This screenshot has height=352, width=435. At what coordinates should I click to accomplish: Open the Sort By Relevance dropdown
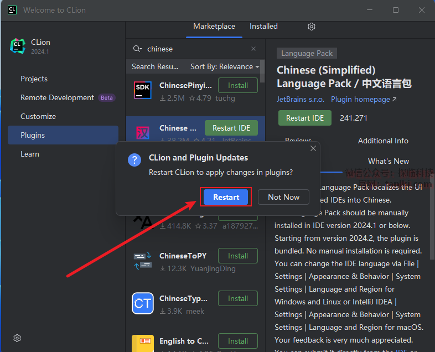click(x=225, y=66)
